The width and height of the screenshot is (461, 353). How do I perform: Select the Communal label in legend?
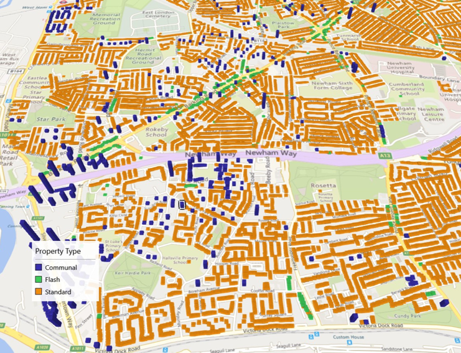pos(60,268)
